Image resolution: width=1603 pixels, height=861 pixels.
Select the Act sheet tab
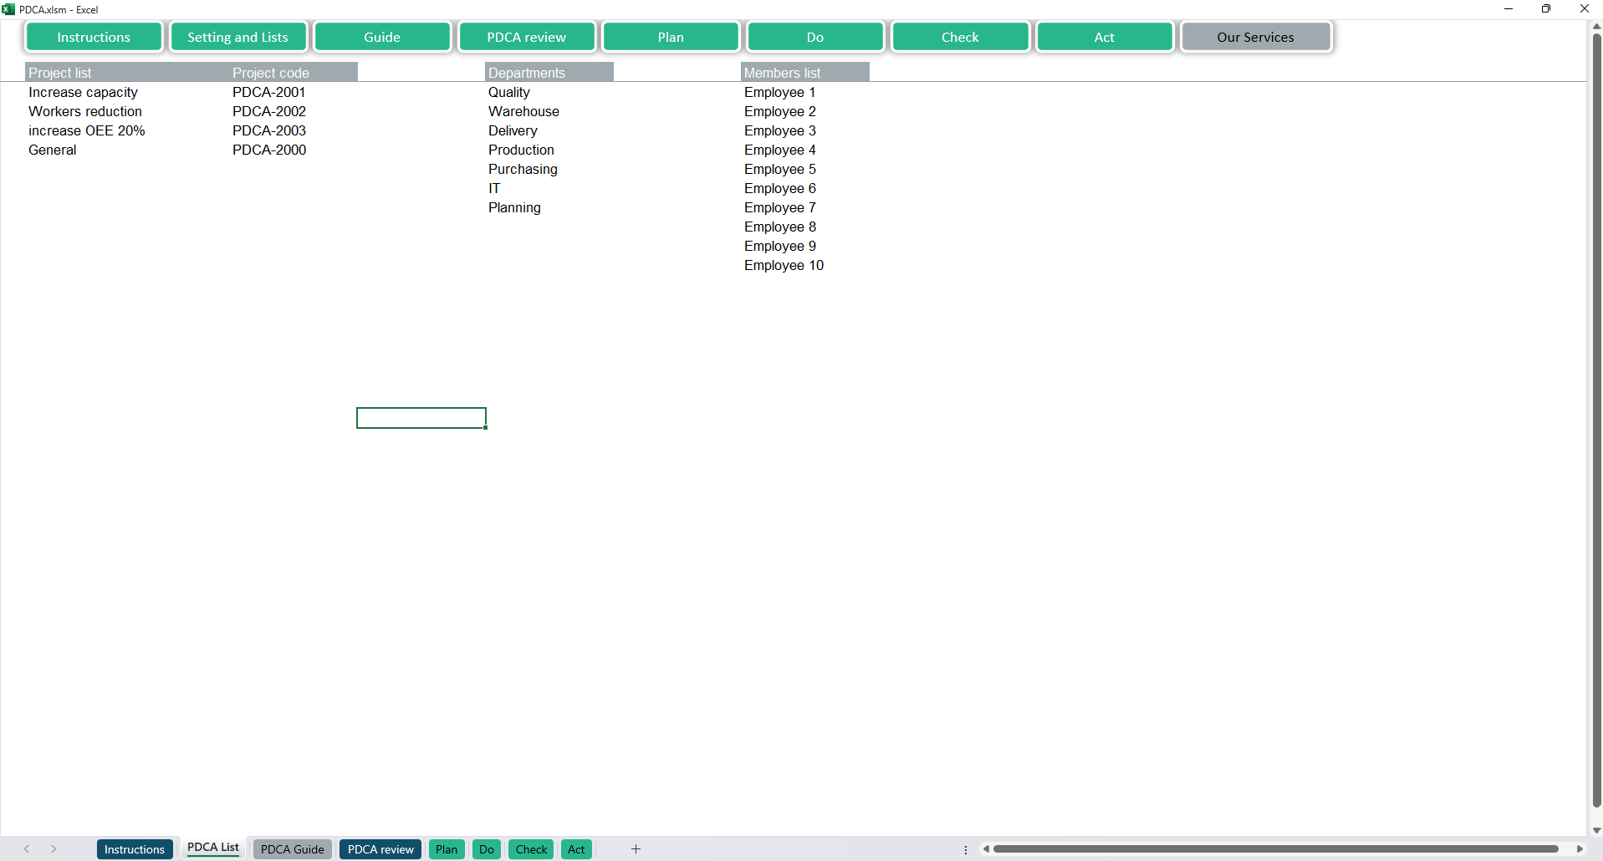pos(576,849)
